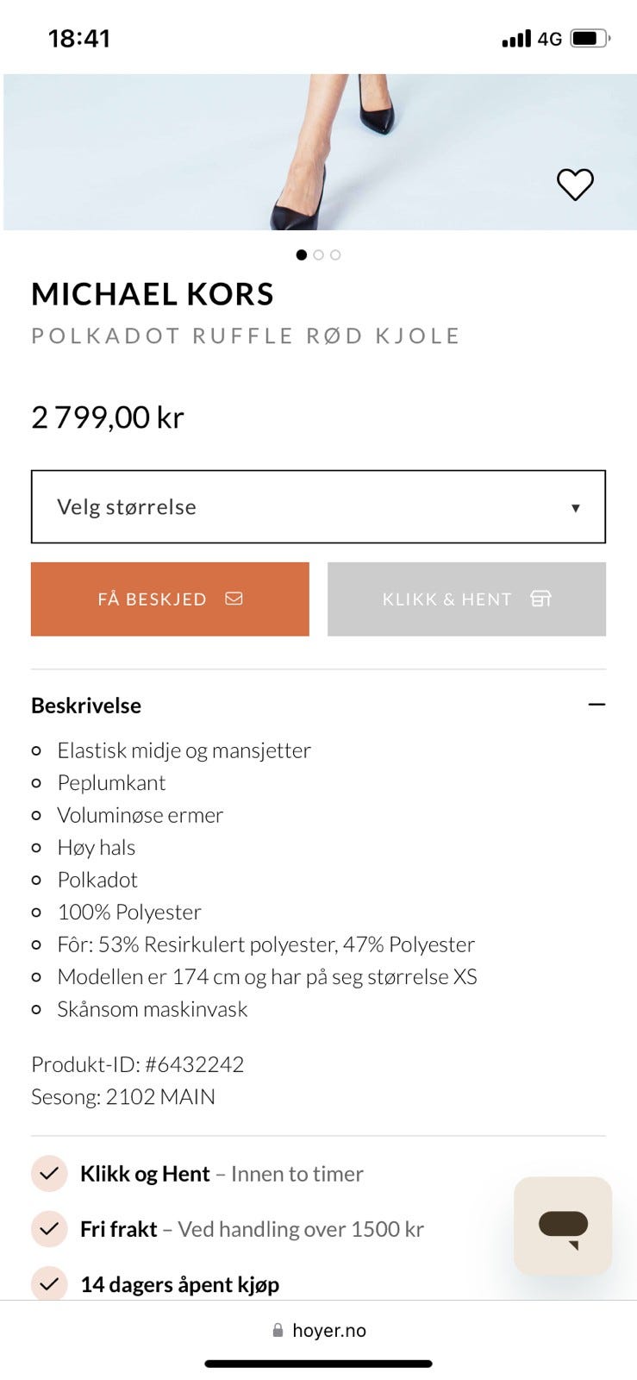This screenshot has width=637, height=1380.
Task: Click the envelope icon on FÅ BESKJED
Action: [x=234, y=598]
